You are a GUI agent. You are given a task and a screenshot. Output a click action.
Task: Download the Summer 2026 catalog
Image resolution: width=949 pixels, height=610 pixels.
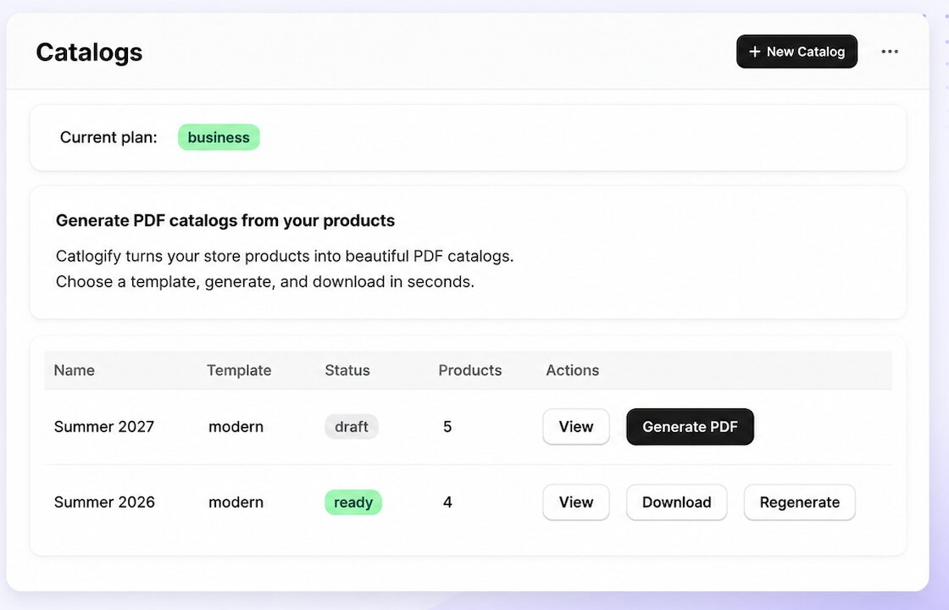click(x=677, y=502)
